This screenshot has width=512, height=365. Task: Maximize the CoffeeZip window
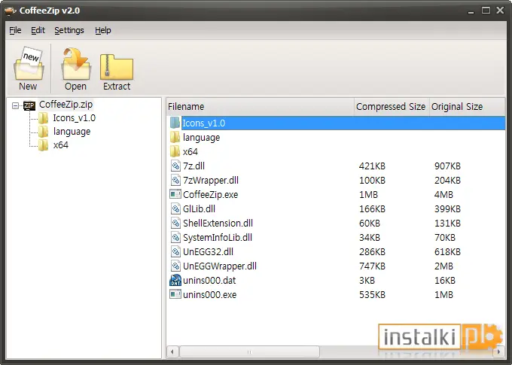(x=486, y=11)
